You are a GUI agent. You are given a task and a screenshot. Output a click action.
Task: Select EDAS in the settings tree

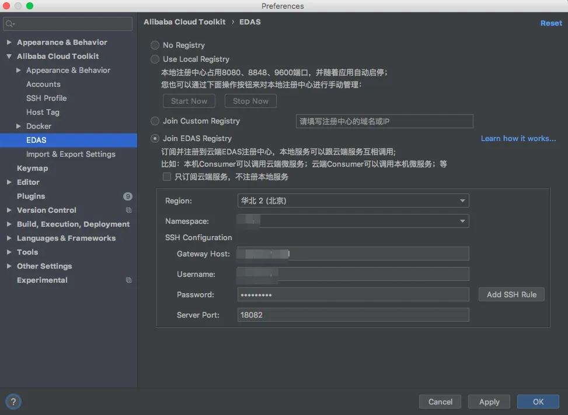tap(68, 140)
